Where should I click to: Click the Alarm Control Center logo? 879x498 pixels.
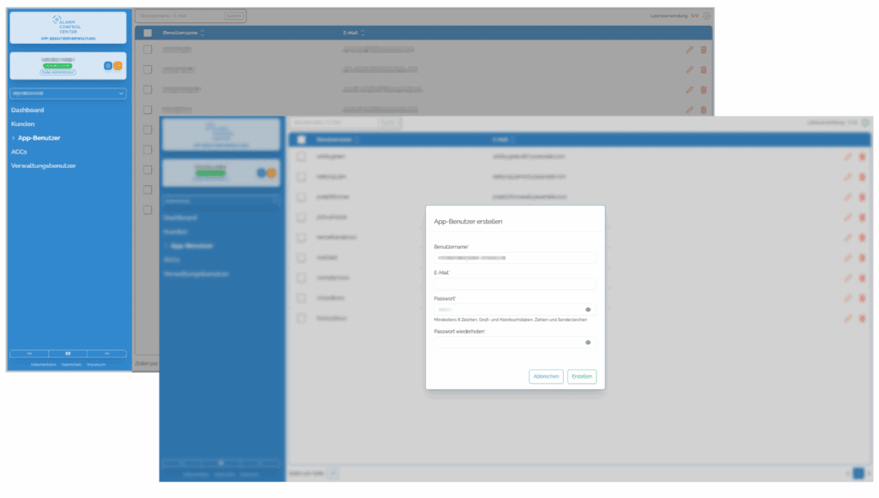click(x=68, y=26)
